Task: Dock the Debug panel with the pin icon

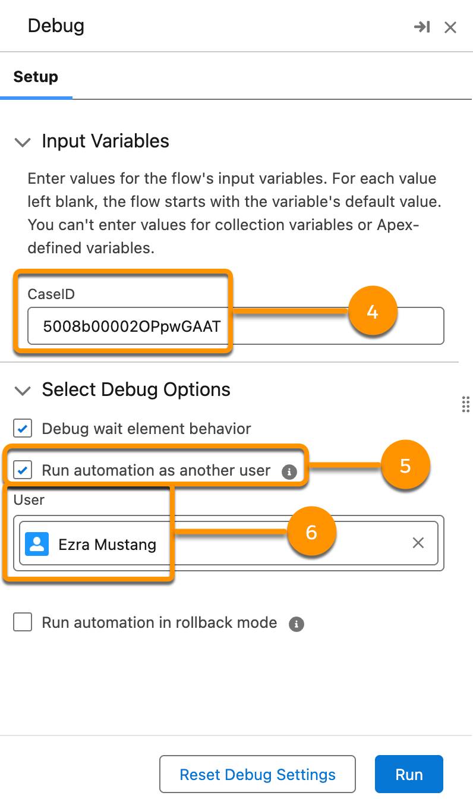Action: [x=422, y=27]
